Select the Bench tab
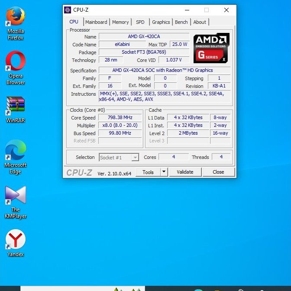 coord(181,22)
